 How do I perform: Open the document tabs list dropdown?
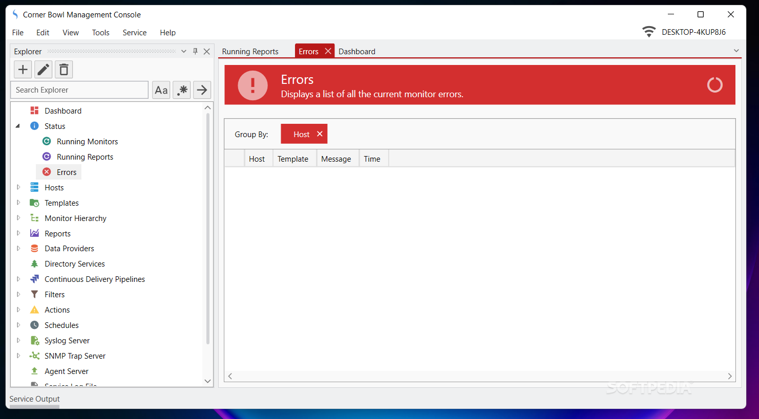[x=736, y=51]
